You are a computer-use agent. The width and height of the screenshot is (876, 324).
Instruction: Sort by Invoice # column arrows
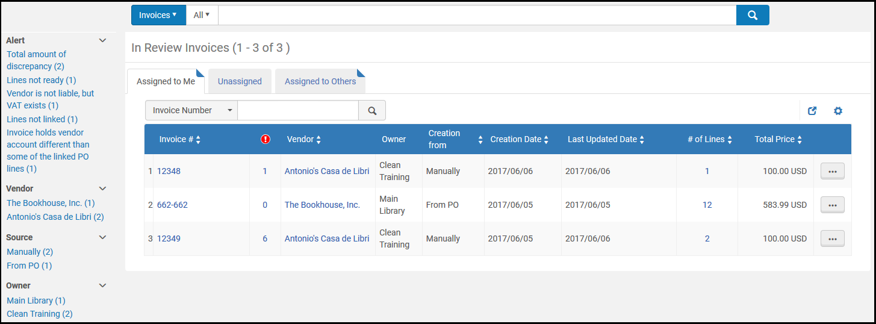pos(198,140)
